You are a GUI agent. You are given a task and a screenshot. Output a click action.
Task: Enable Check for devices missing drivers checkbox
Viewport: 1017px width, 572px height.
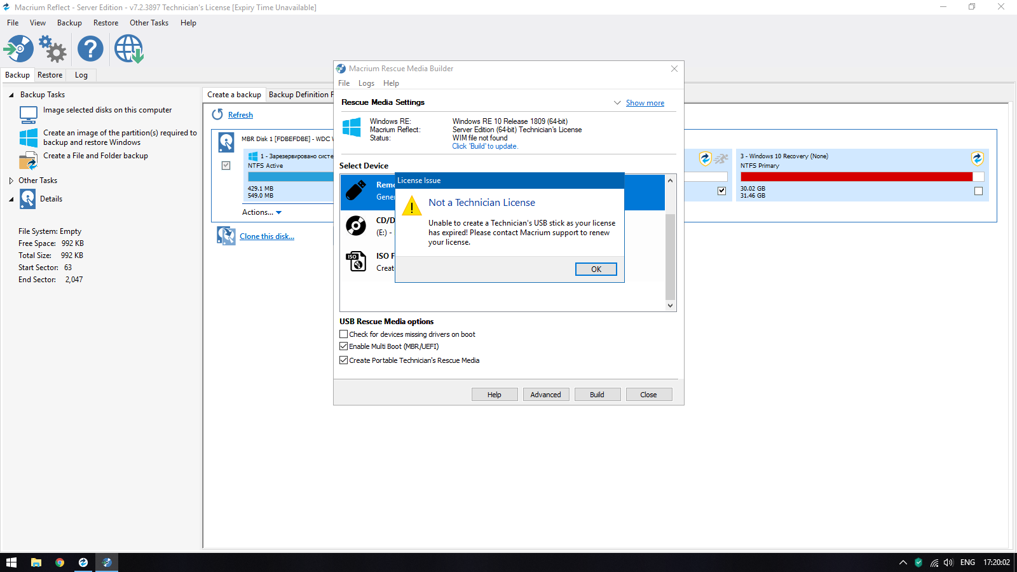(344, 334)
